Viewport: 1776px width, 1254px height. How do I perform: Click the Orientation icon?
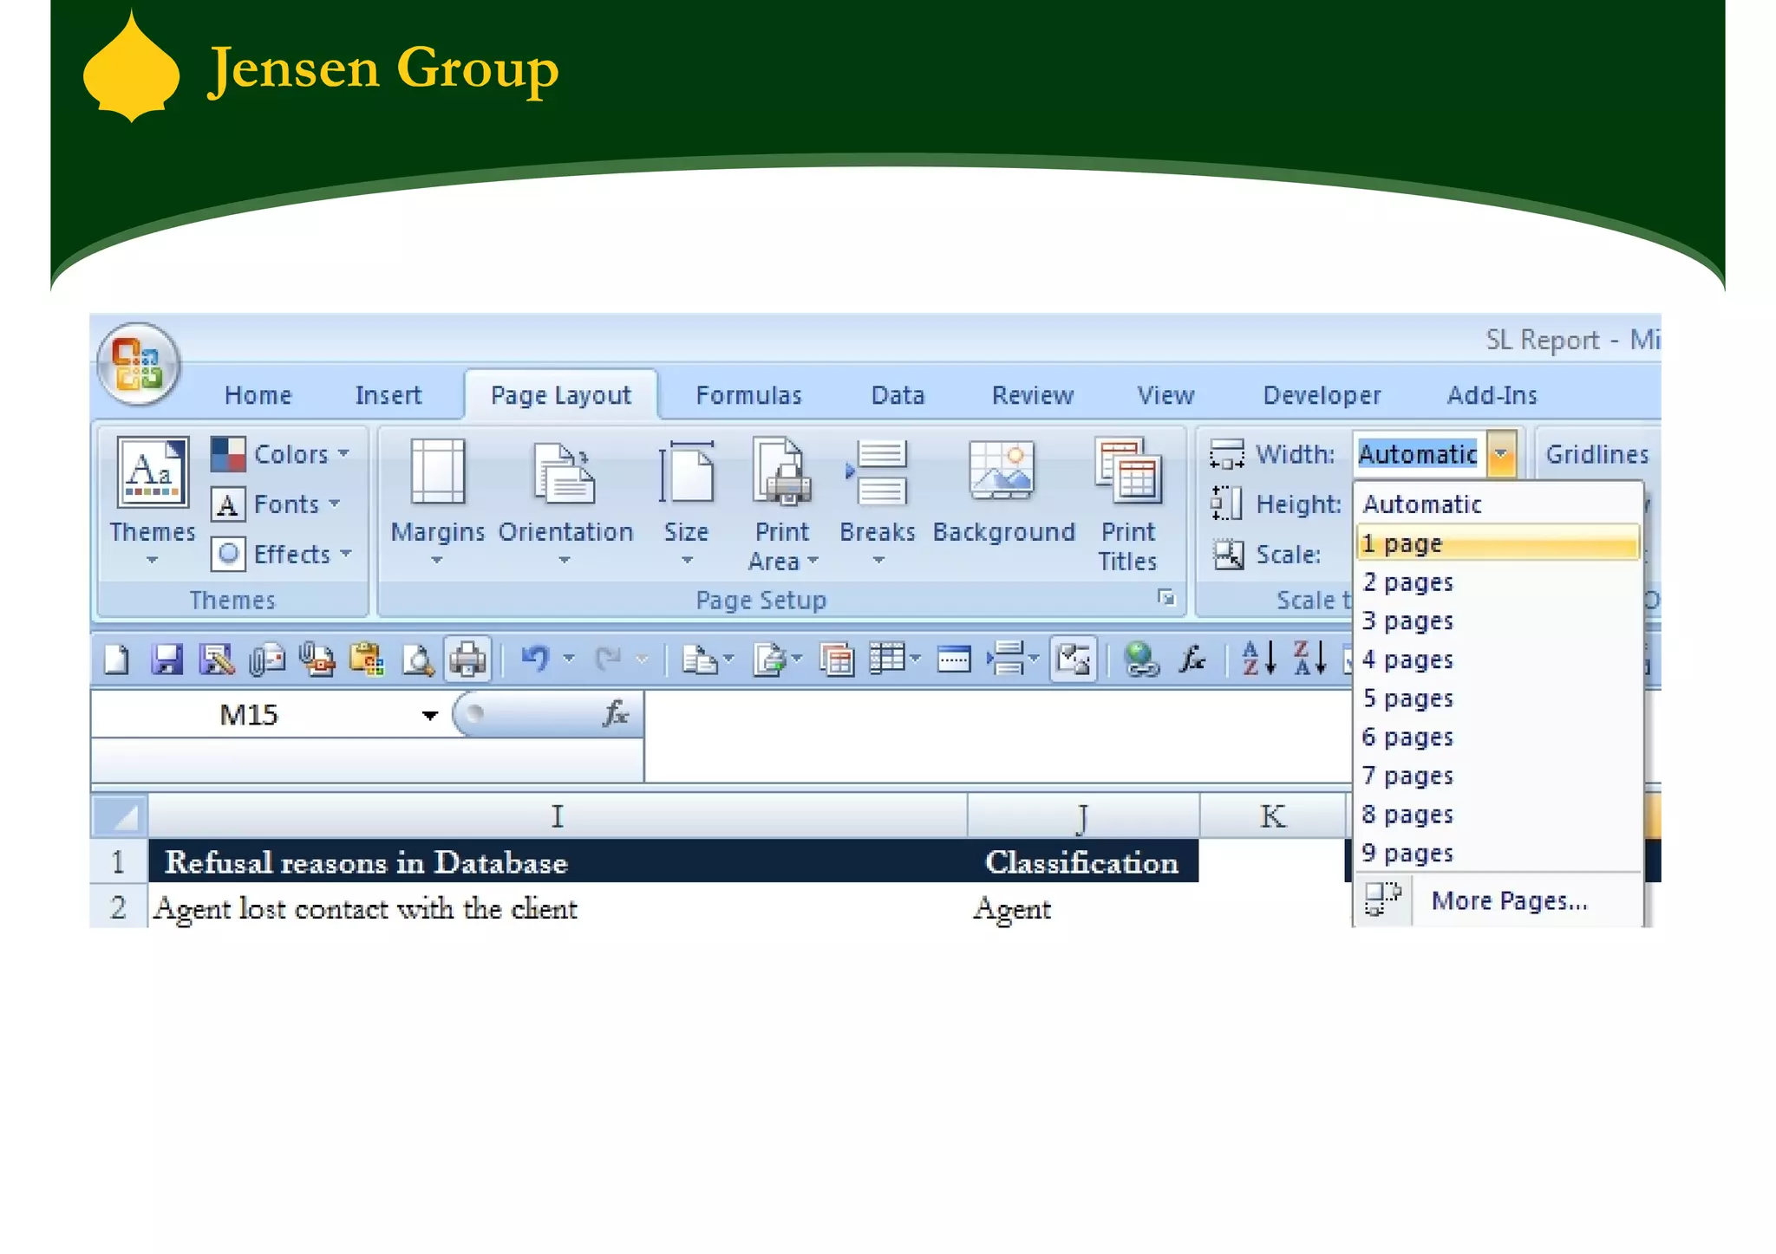point(565,475)
